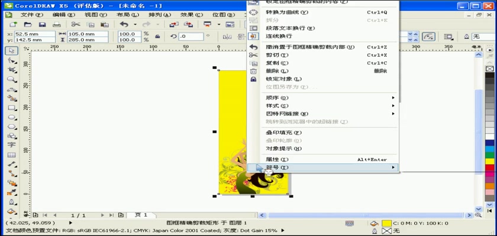Select the Text tool (字)

click(12, 145)
